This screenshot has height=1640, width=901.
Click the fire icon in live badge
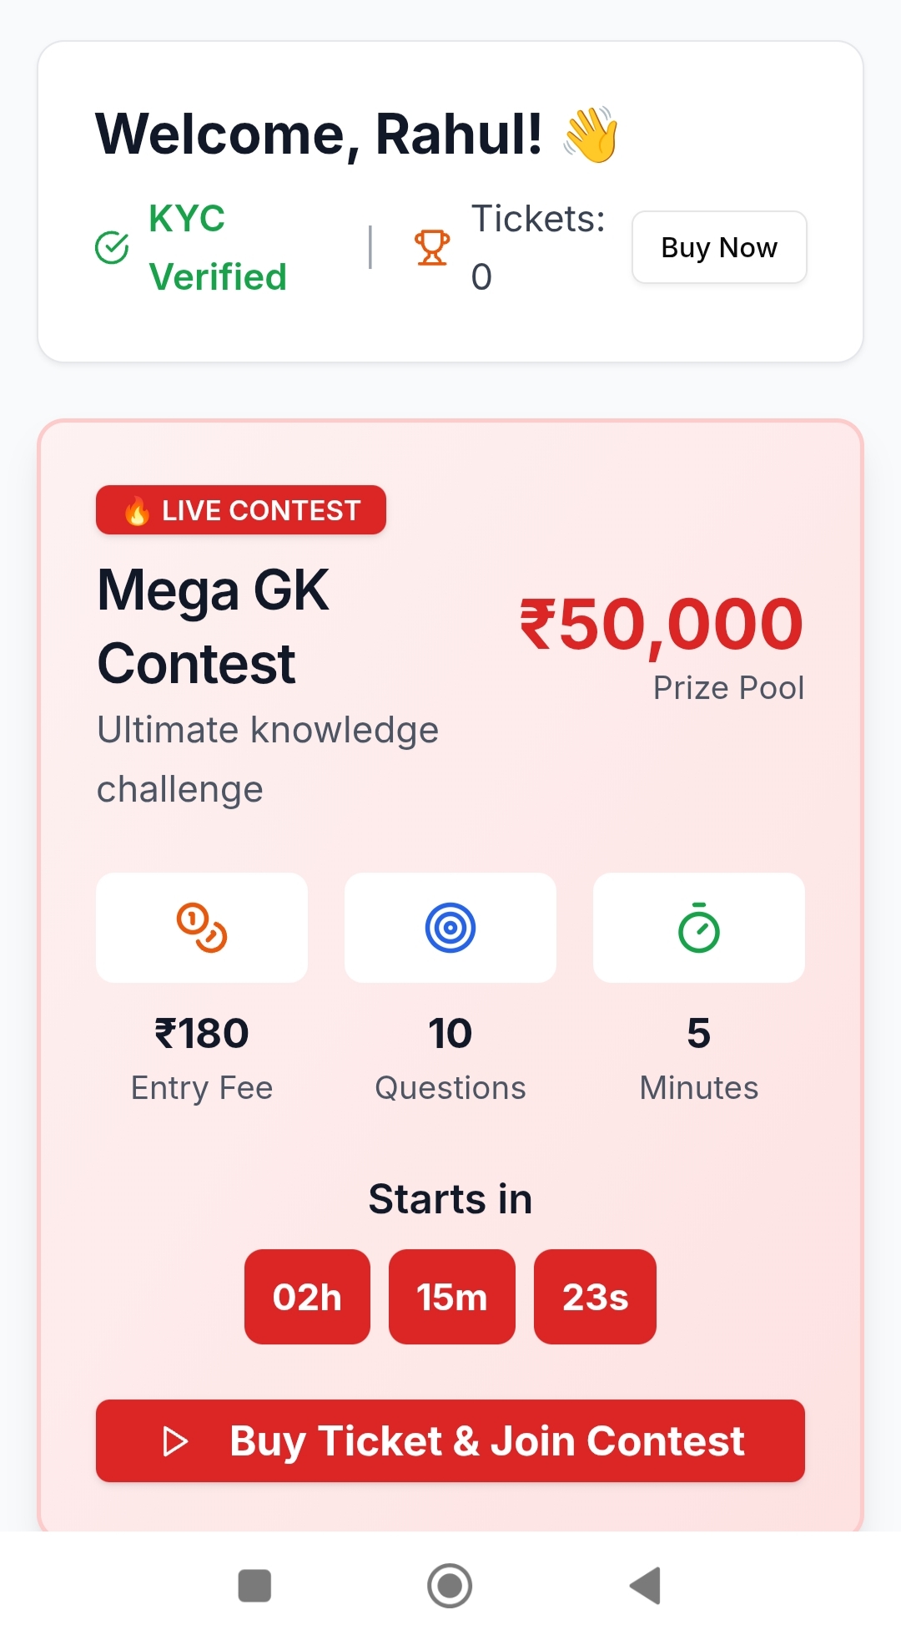[x=137, y=510]
